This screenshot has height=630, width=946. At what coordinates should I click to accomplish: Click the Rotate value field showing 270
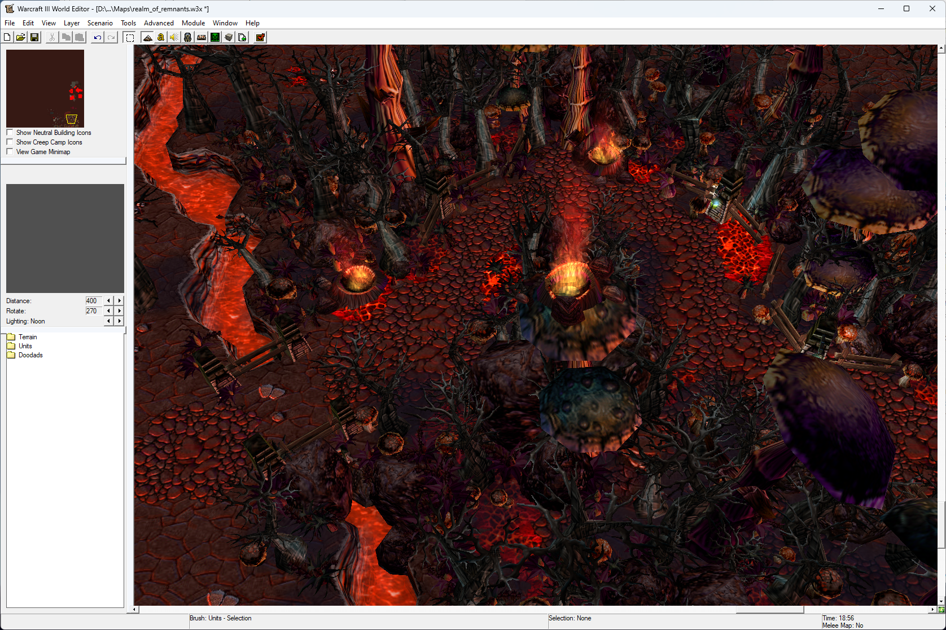pos(93,311)
